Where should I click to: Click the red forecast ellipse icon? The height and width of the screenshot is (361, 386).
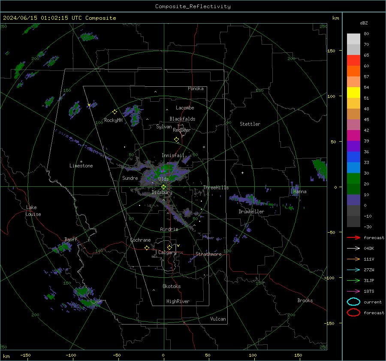(x=353, y=312)
